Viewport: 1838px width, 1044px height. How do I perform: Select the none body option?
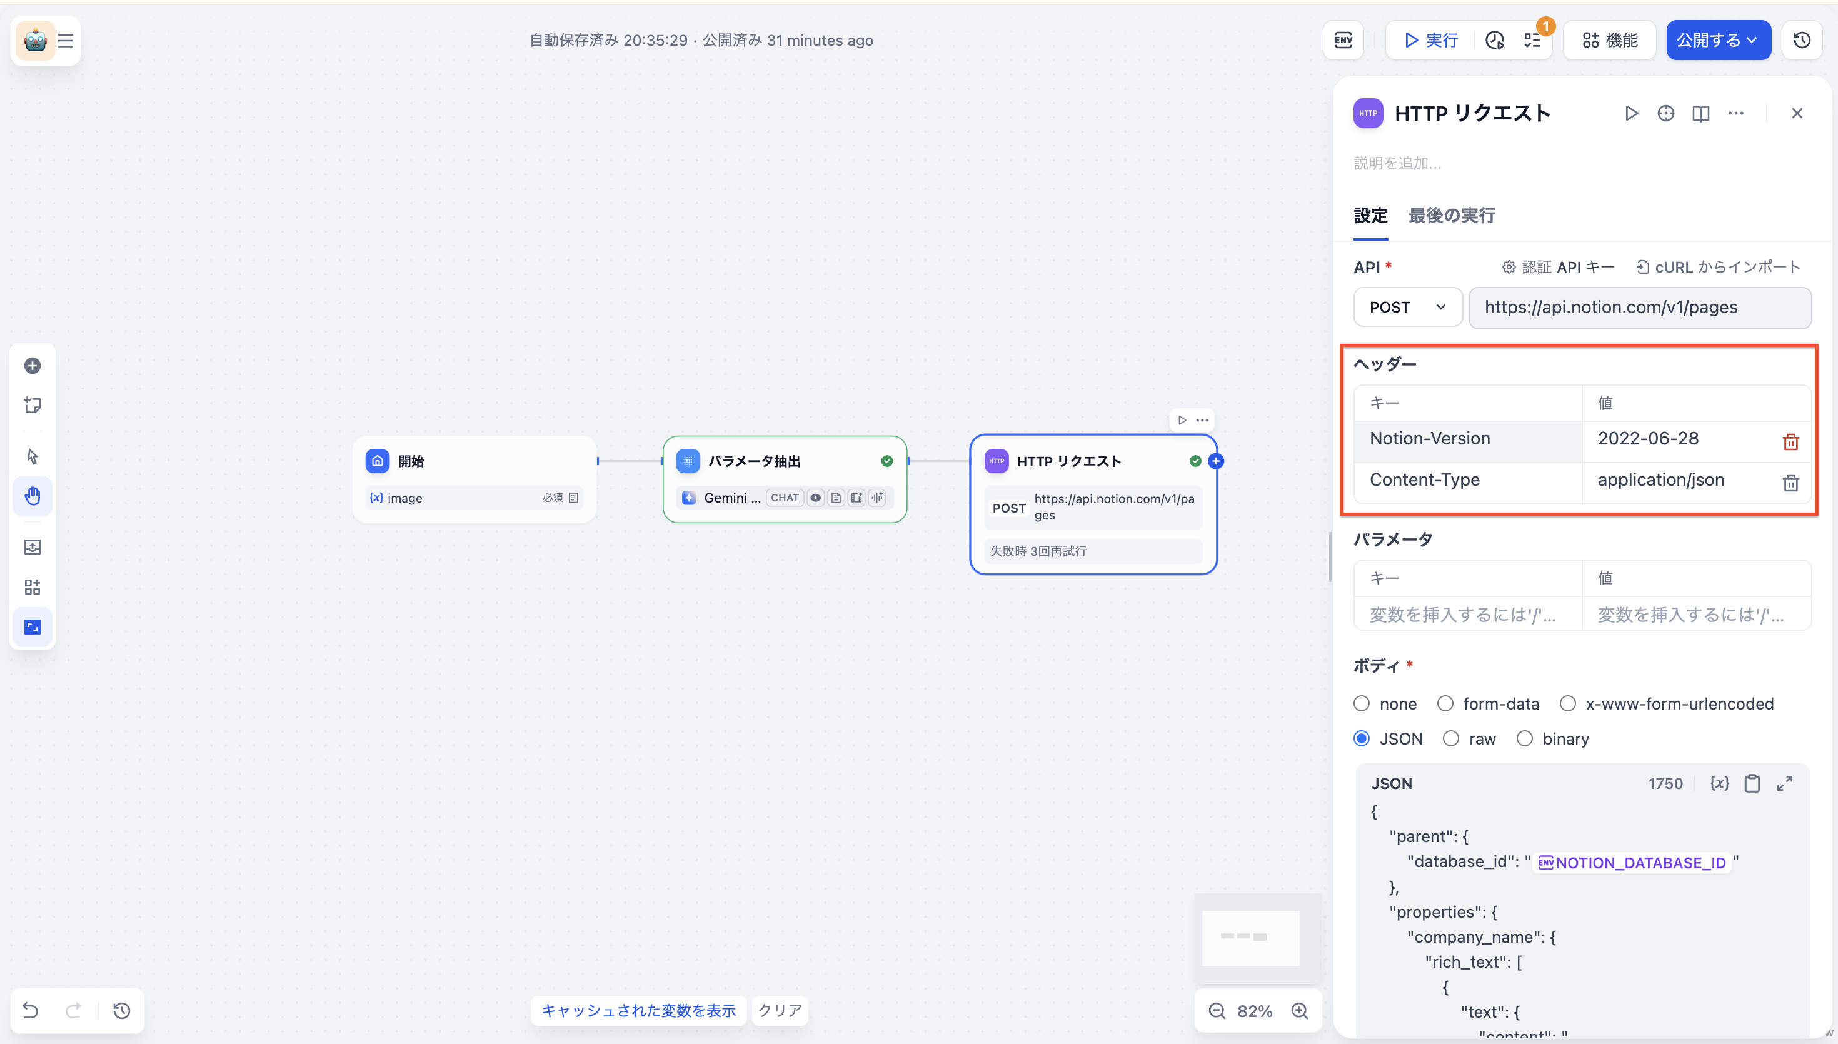click(x=1361, y=703)
